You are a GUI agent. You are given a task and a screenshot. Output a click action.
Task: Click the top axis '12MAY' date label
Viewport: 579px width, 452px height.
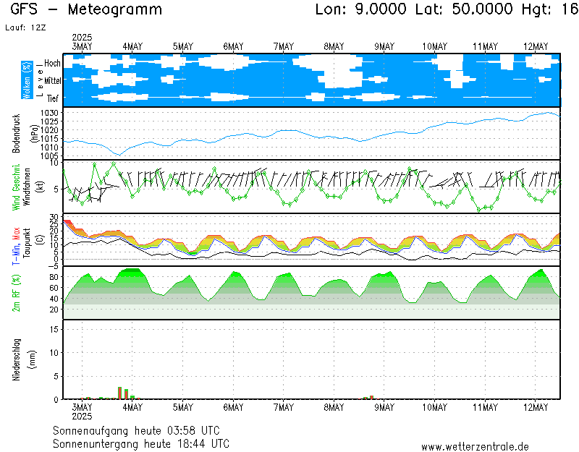click(x=536, y=47)
